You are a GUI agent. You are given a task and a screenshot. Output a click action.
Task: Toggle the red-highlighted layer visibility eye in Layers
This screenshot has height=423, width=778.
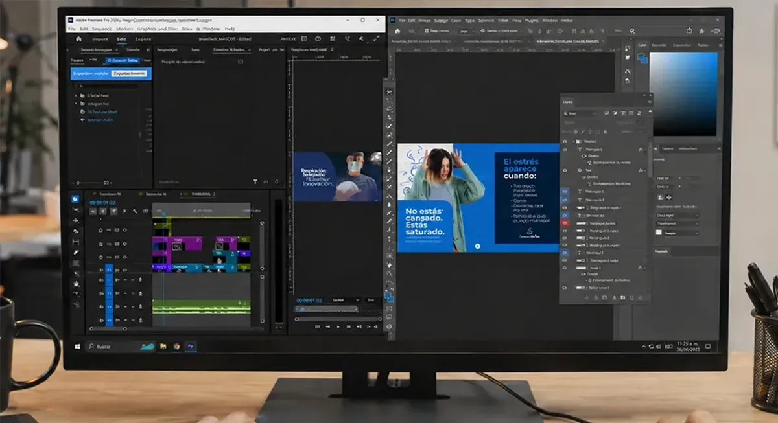click(x=564, y=223)
